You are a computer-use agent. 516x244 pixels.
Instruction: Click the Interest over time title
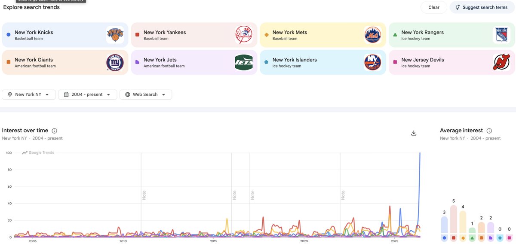tap(25, 131)
